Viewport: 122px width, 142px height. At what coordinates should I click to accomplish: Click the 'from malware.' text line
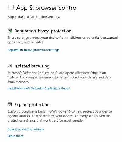(x=18, y=82)
